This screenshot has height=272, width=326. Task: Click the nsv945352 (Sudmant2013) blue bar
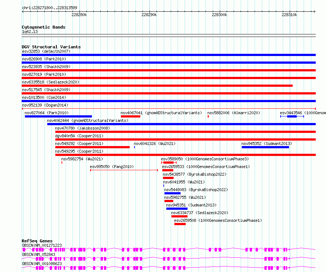click(x=265, y=147)
